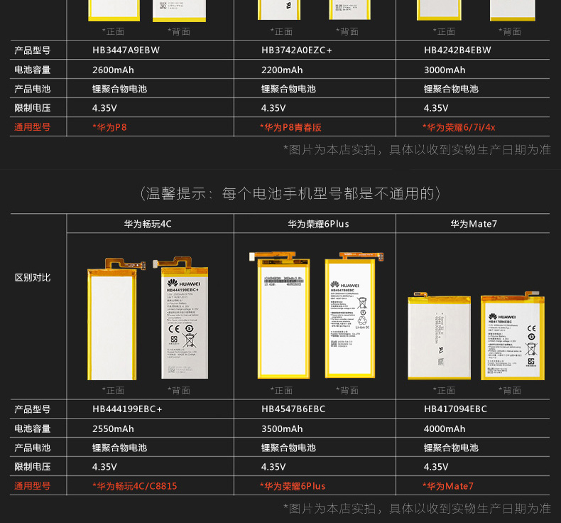The width and height of the screenshot is (561, 523).
Task: Click the HUAWEI logo on the 畅玩4C battery
Action: (x=183, y=283)
